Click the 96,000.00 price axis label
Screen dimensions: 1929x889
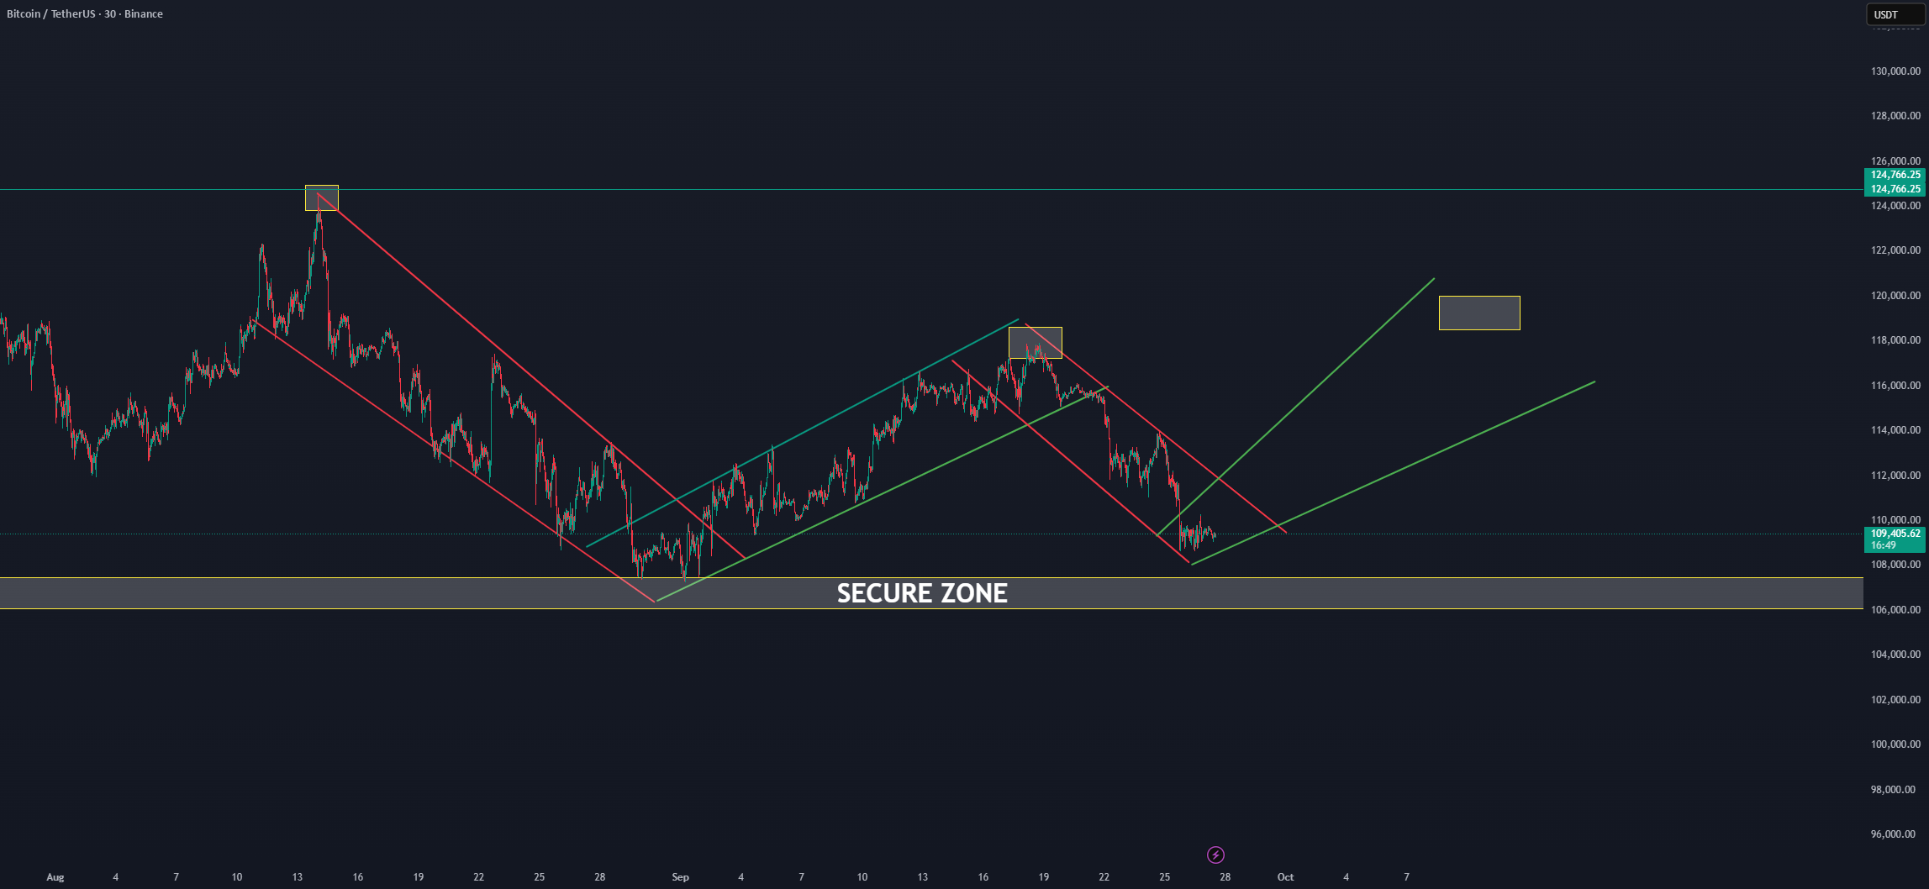coord(1895,834)
